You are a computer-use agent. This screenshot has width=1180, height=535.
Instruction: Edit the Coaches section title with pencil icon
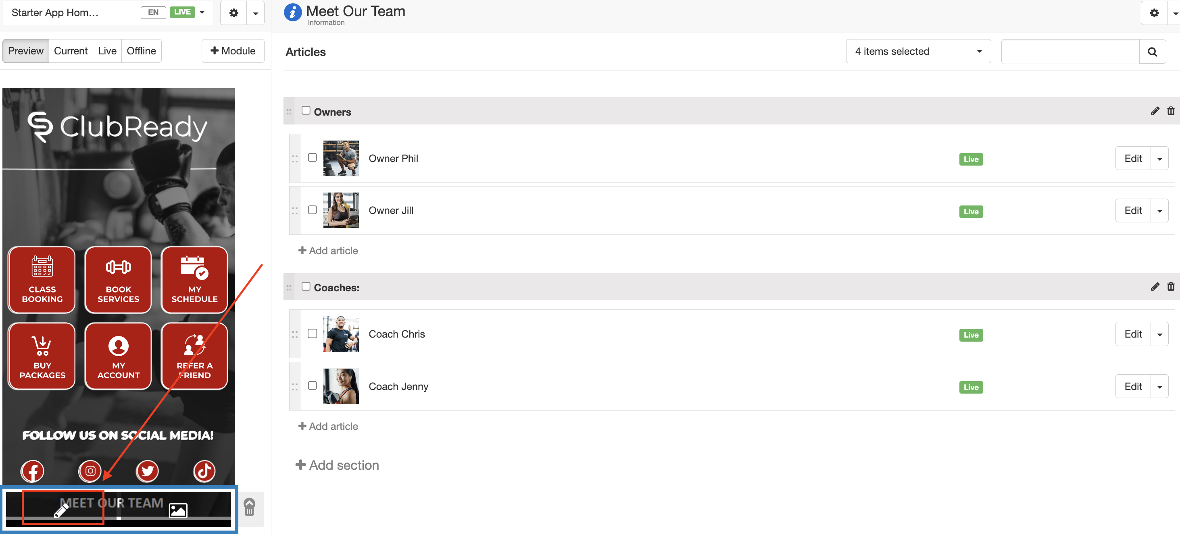coord(1156,286)
